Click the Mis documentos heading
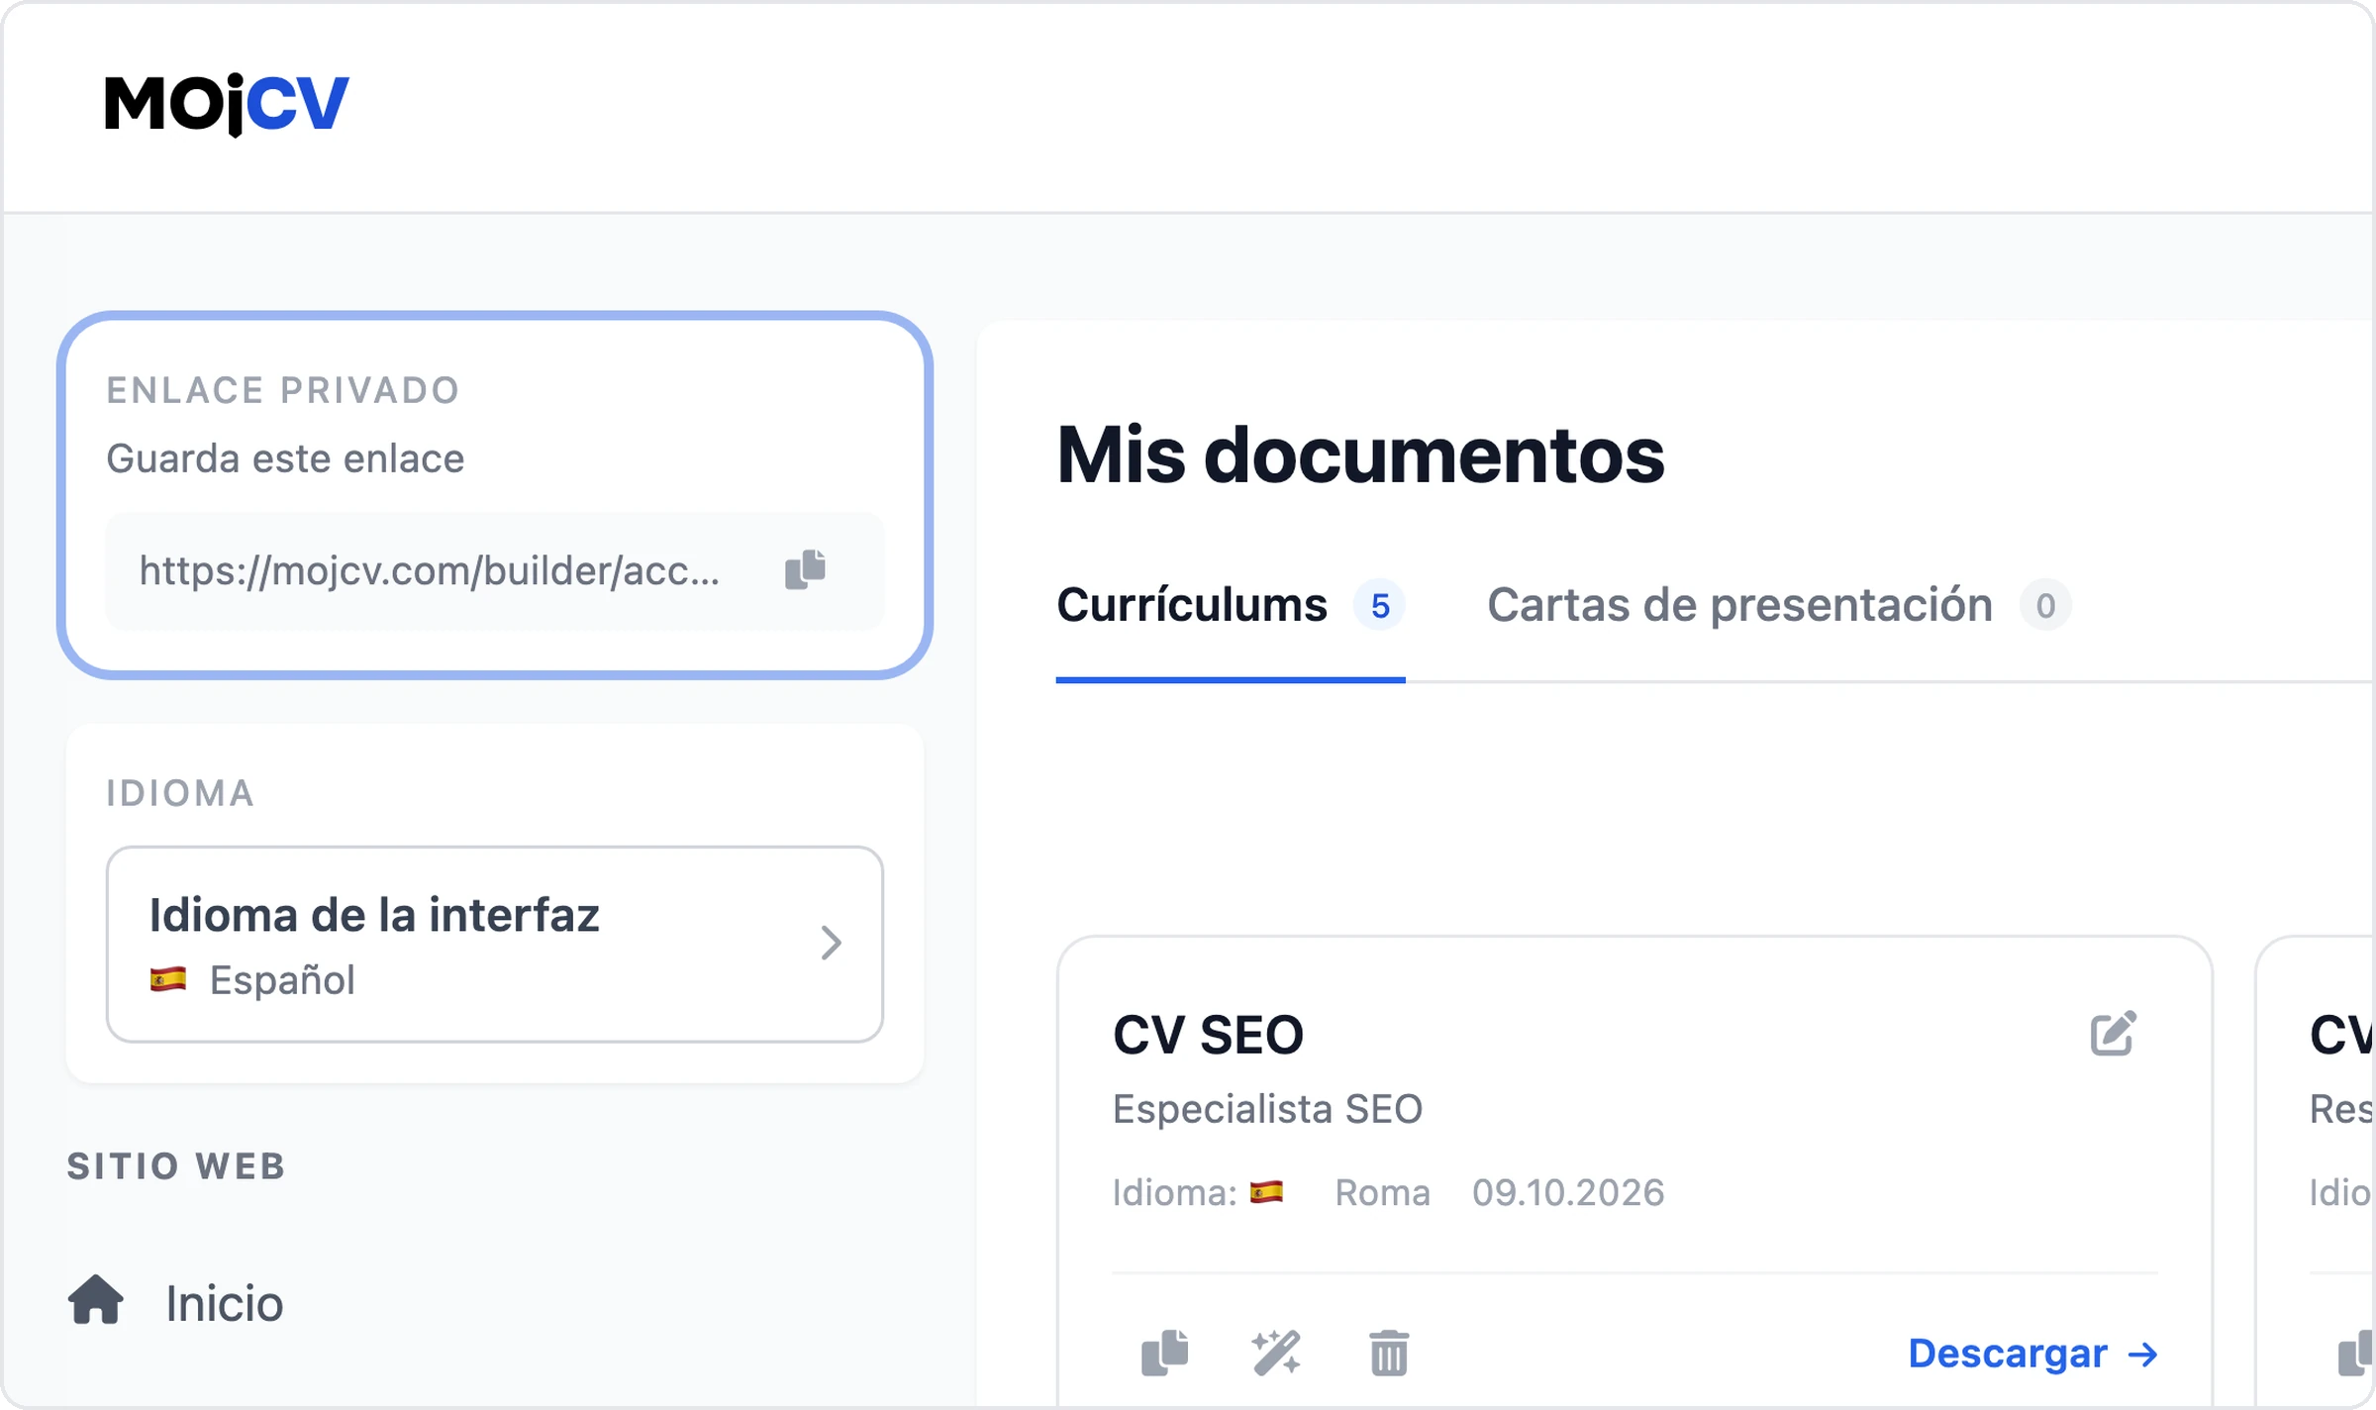Image resolution: width=2376 pixels, height=1410 pixels. tap(1360, 454)
